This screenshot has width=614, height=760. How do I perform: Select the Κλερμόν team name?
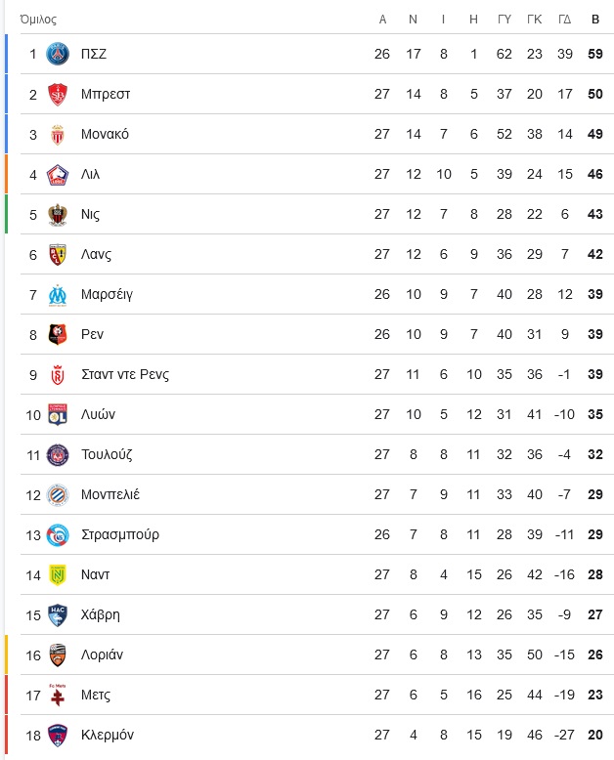(x=108, y=735)
